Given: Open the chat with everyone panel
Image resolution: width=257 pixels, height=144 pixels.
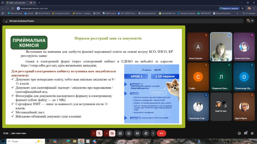Looking at the screenshot, I should coord(246,133).
